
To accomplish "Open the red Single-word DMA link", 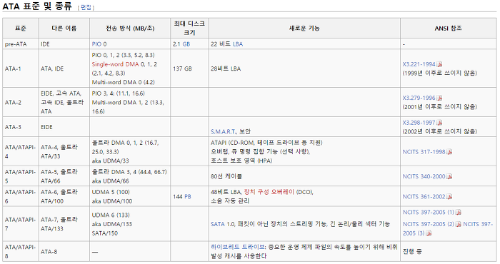I will click(x=115, y=64).
